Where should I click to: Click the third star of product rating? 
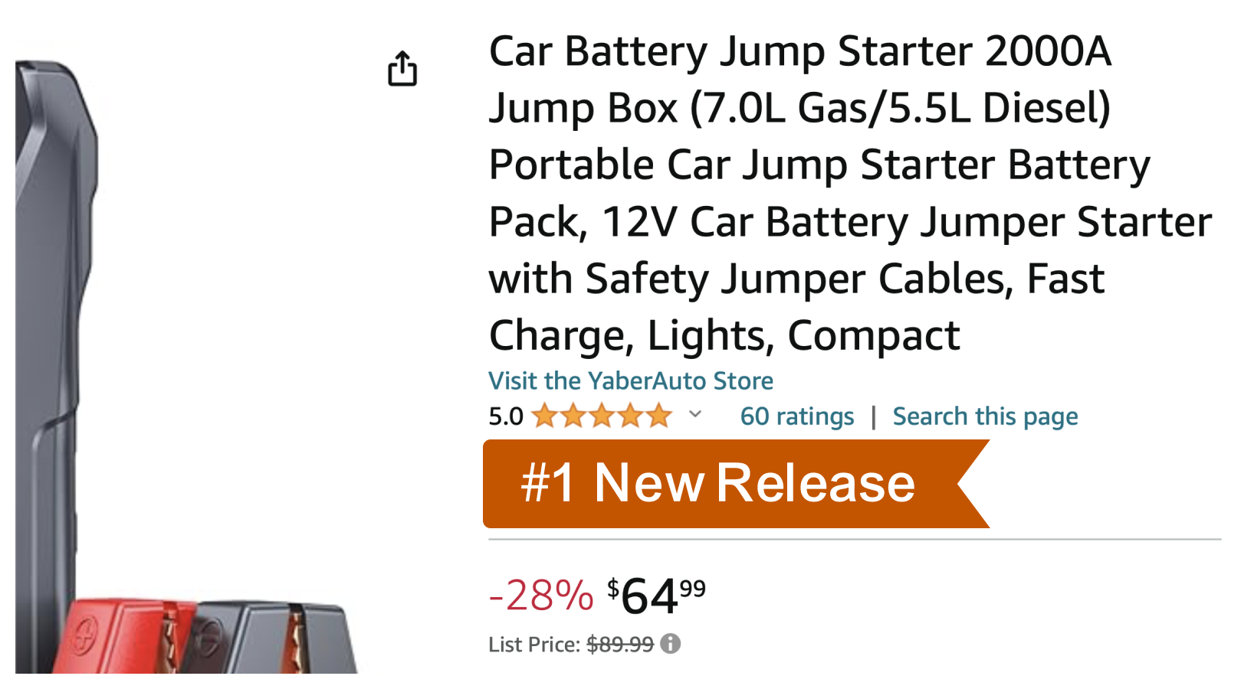coord(603,416)
